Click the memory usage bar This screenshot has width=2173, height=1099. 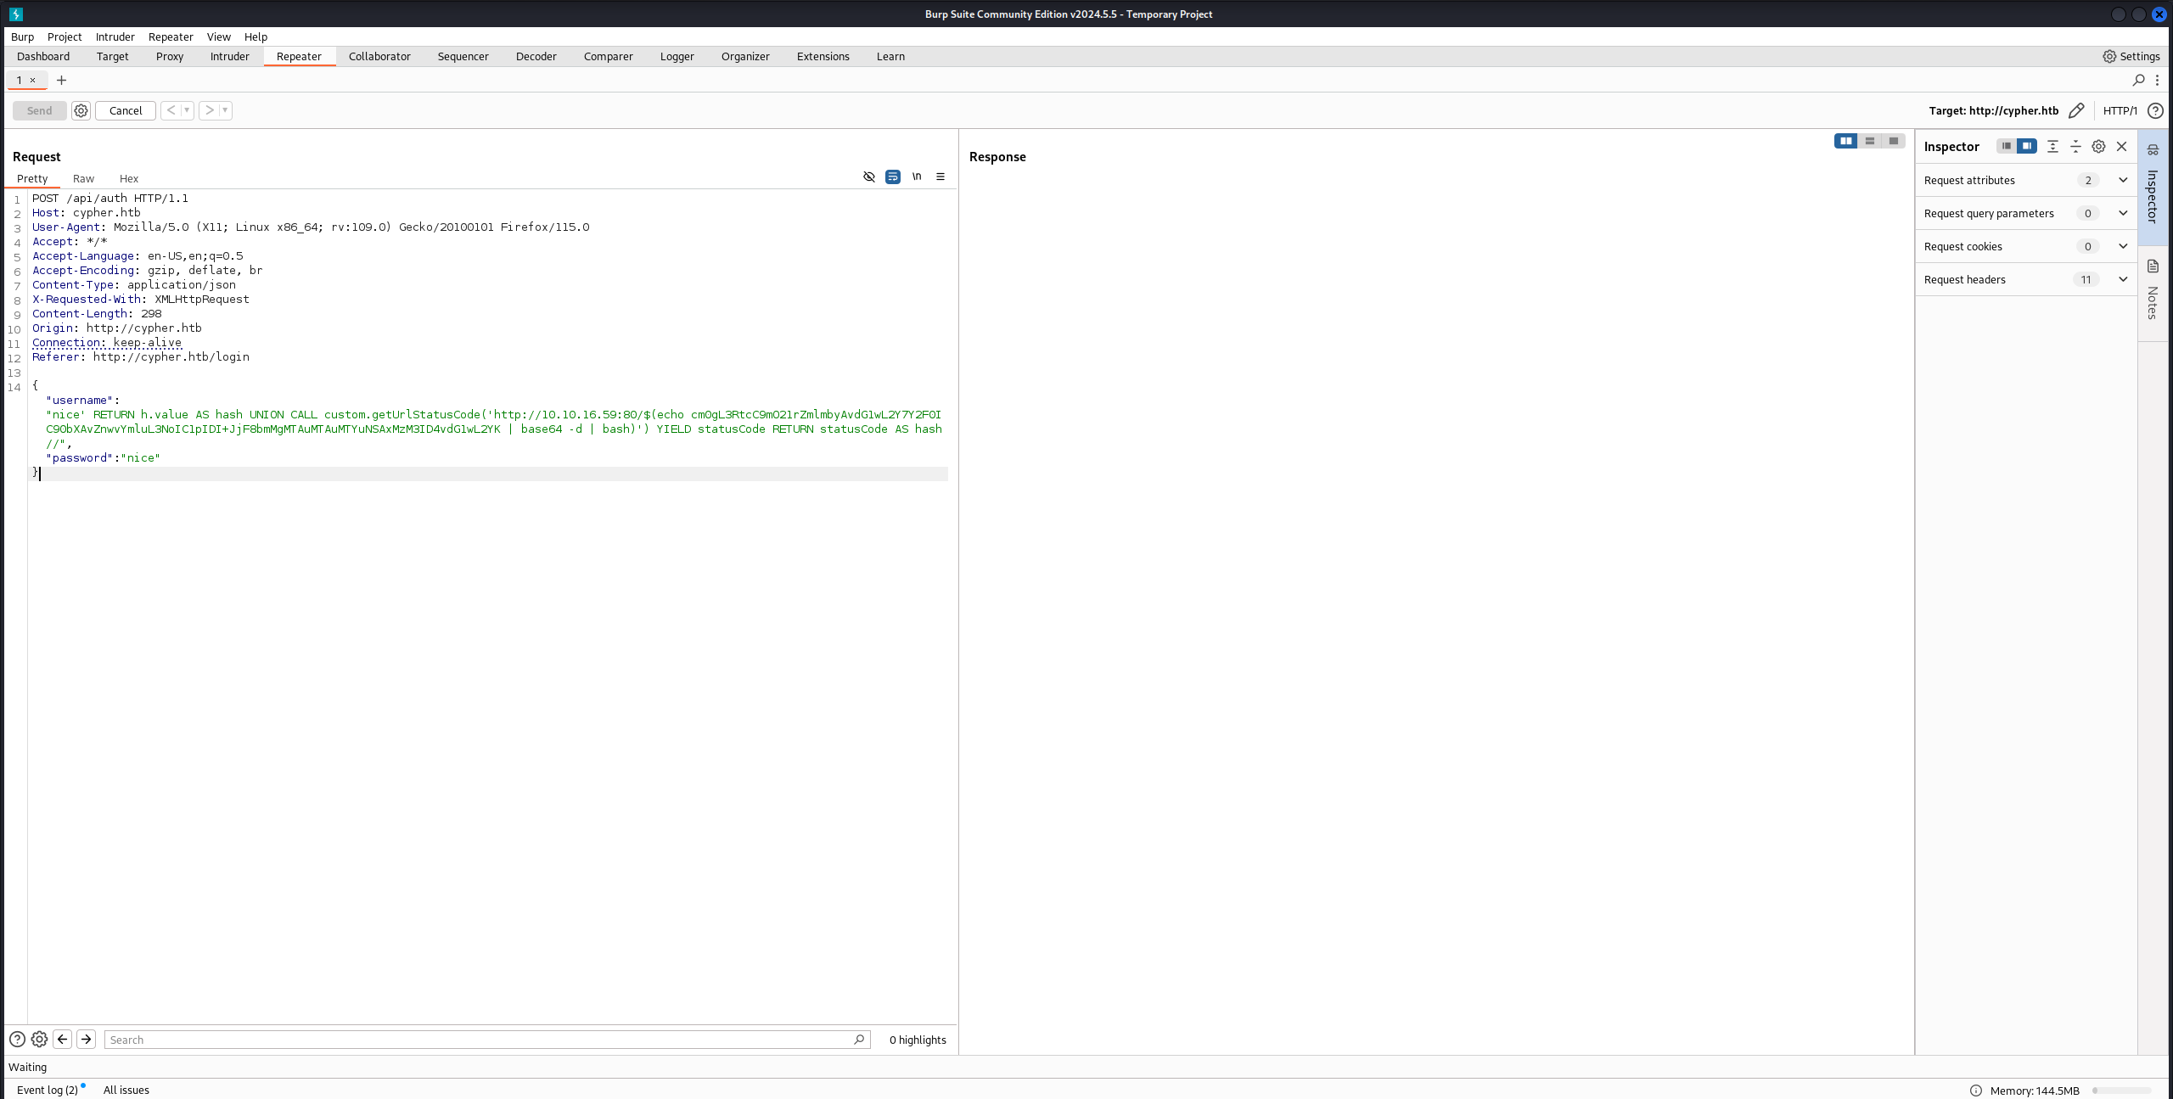2121,1091
